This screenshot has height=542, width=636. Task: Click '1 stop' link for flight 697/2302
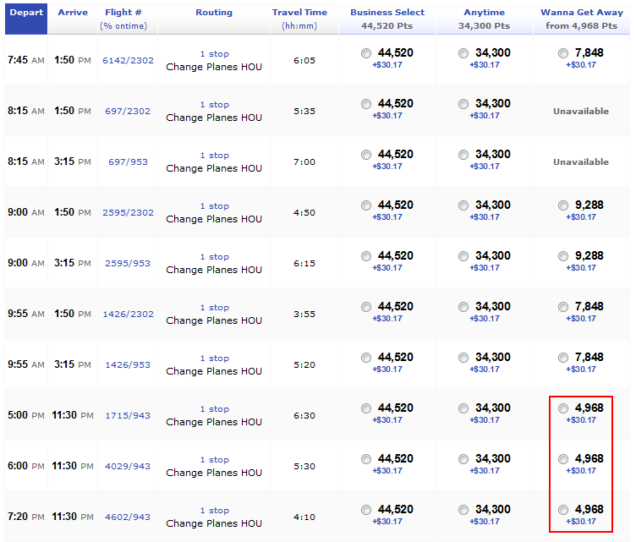click(215, 105)
